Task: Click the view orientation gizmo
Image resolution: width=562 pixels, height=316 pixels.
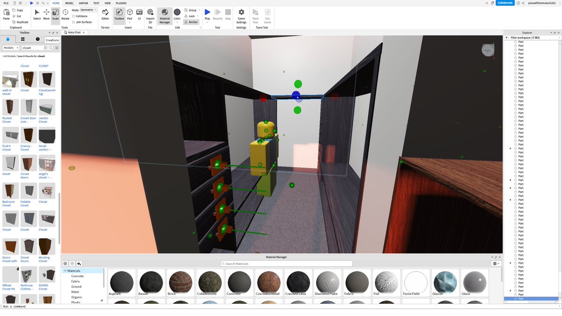Action: [x=488, y=50]
